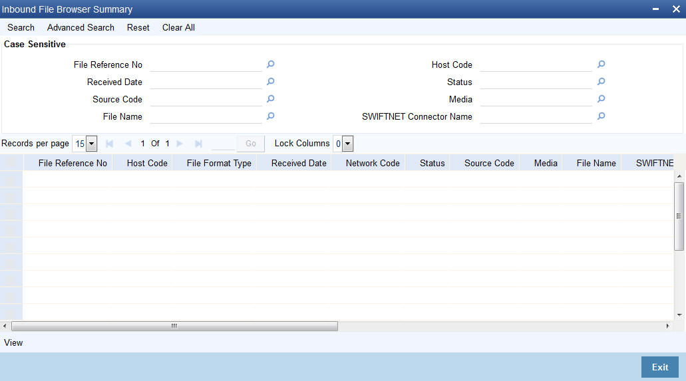Screen dimensions: 686x381
Task: Open lookup icon for Media field
Action: 601,99
